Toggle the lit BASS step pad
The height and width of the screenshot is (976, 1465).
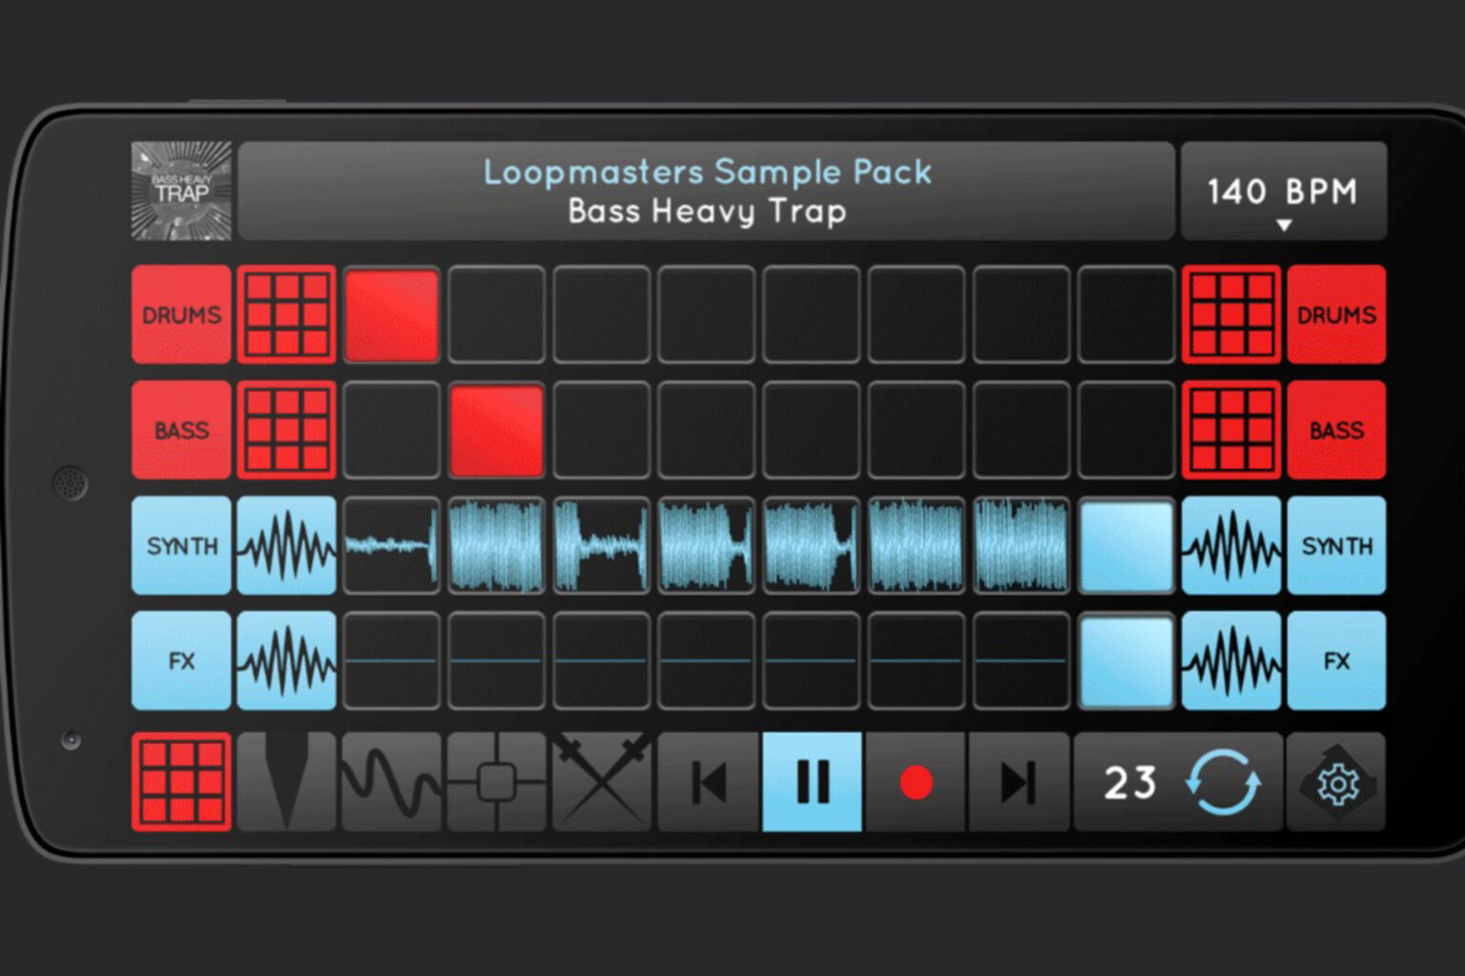[x=496, y=429]
